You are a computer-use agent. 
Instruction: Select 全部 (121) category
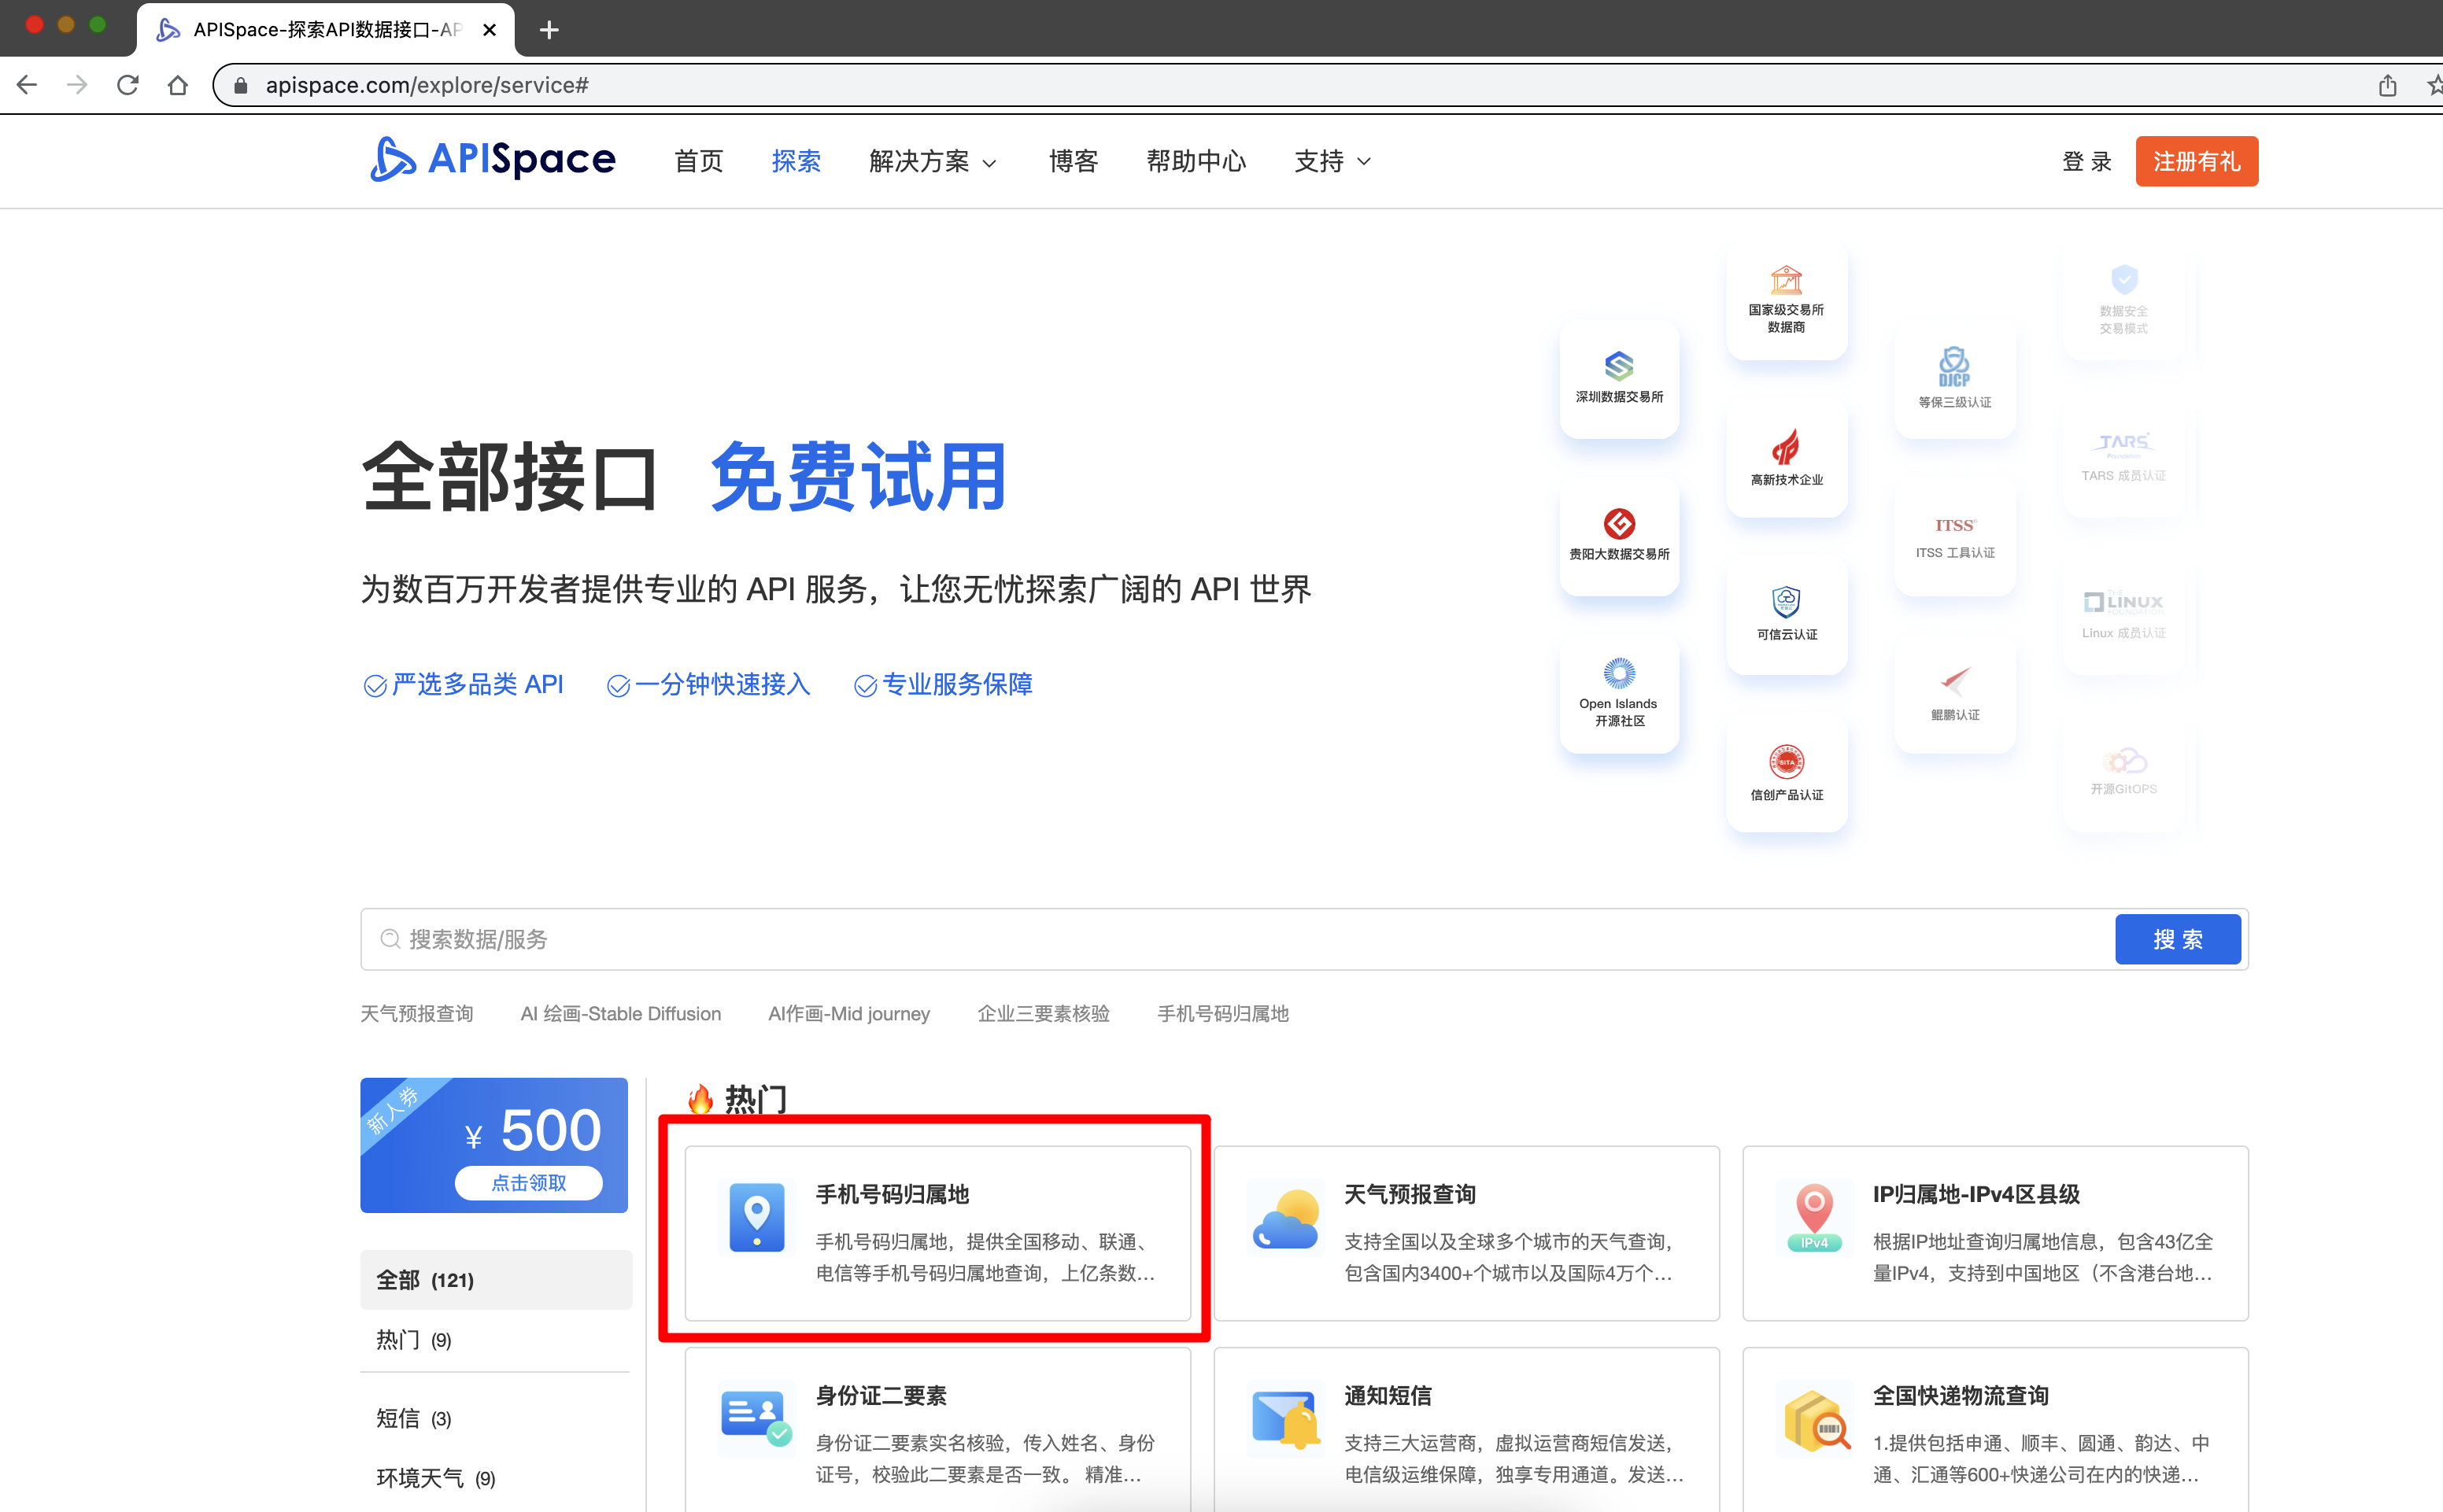[496, 1280]
